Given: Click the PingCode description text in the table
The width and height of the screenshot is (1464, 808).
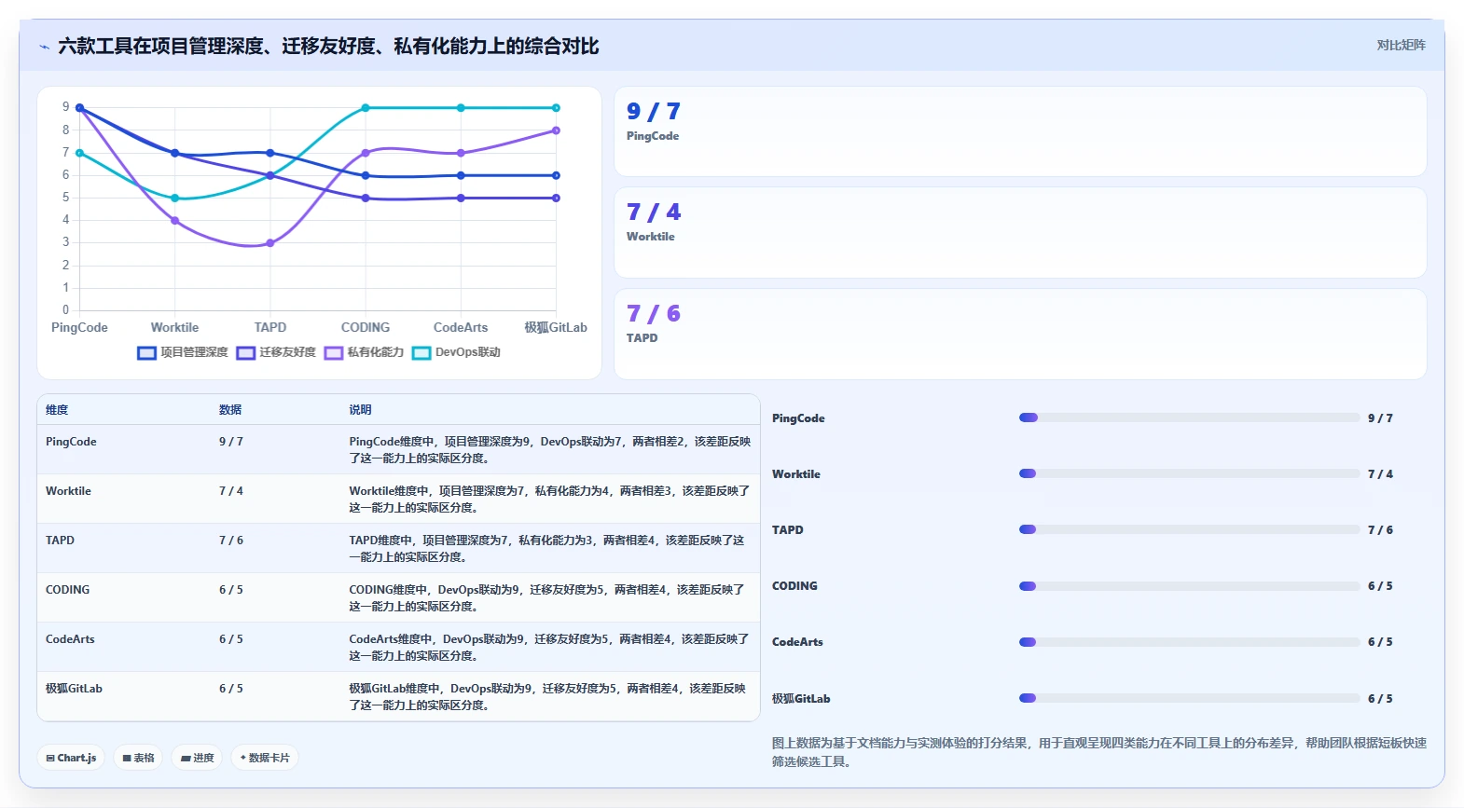Looking at the screenshot, I should 550,450.
